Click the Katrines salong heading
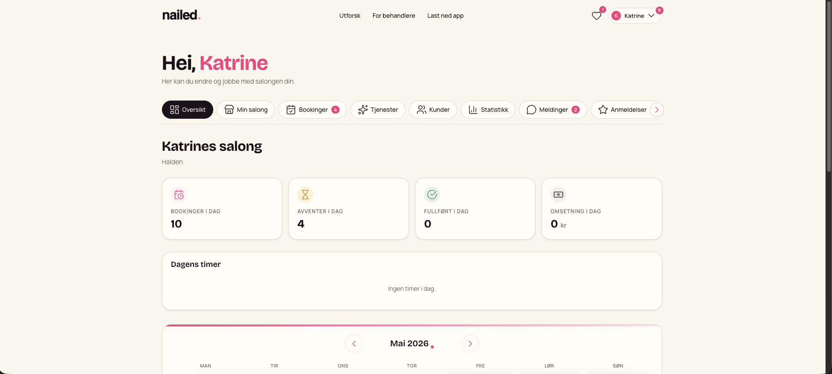The image size is (832, 374). [212, 146]
